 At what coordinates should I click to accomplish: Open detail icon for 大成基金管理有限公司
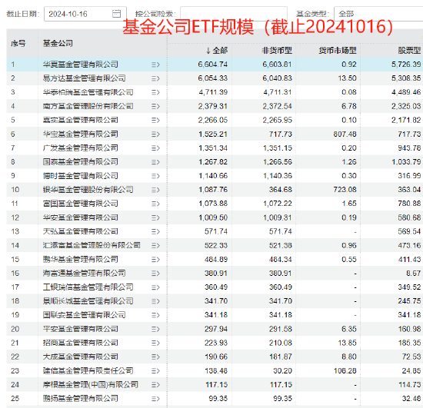155,357
